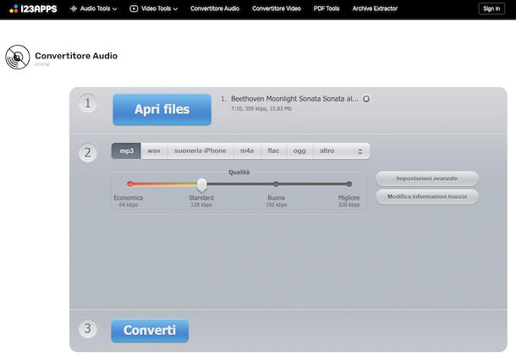Viewport: 516px width, 363px height.
Task: Select the m4a format tab
Action: point(247,151)
